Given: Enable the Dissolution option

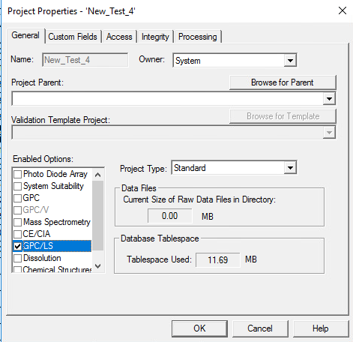Looking at the screenshot, I should coord(17,258).
